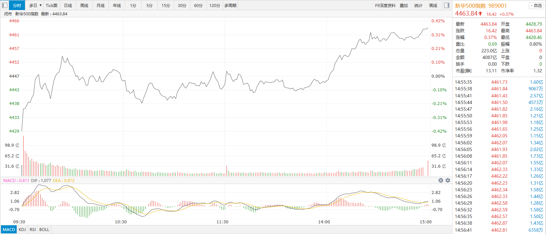Switch to the 日线 daily chart
Screen dimensions: 546x234
(68, 5)
